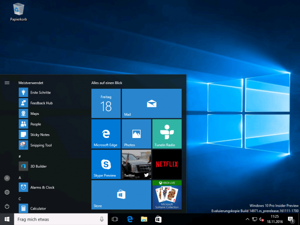
Task: Click the muted volume tray icon
Action: point(261,219)
